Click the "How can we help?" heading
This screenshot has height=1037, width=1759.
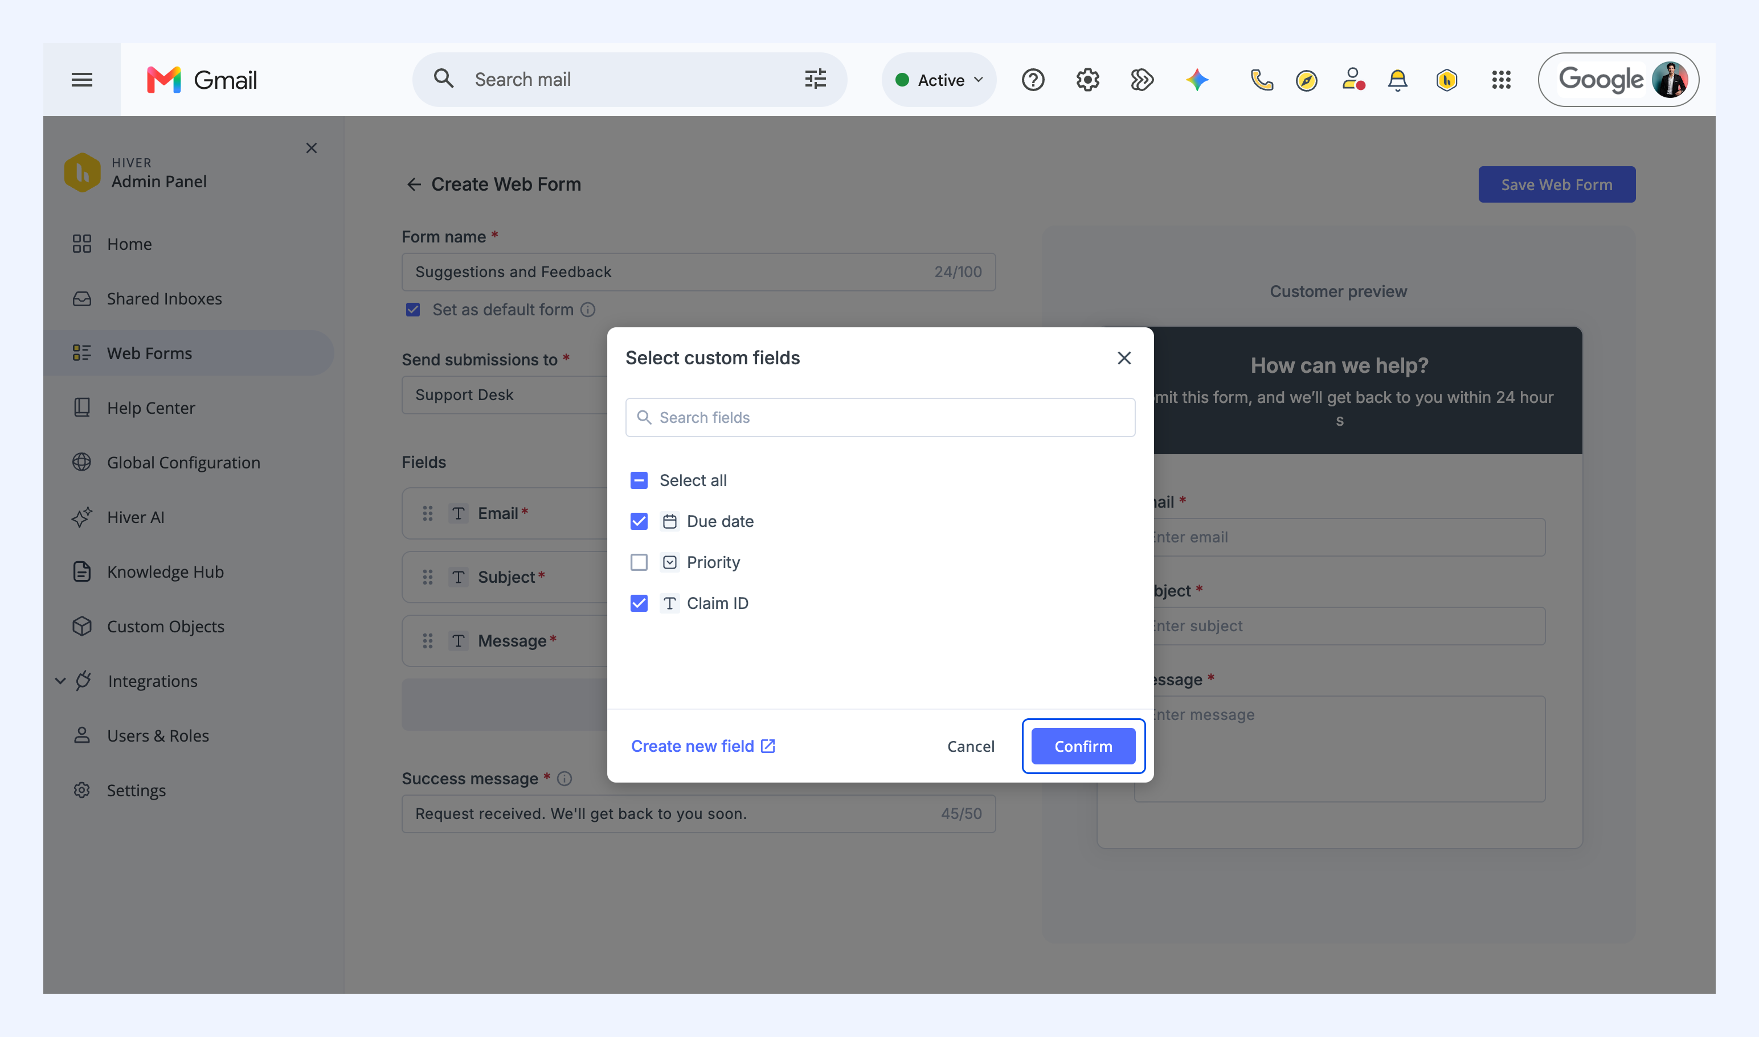tap(1339, 365)
